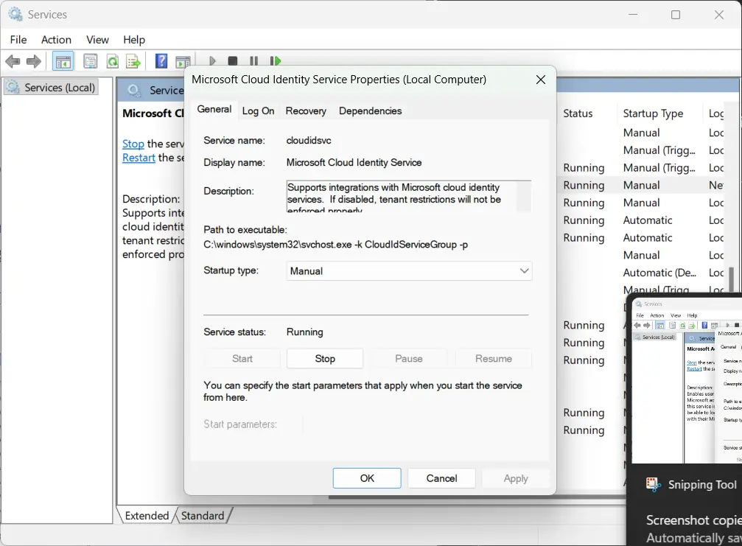Click the Forward navigation arrow

[x=33, y=61]
